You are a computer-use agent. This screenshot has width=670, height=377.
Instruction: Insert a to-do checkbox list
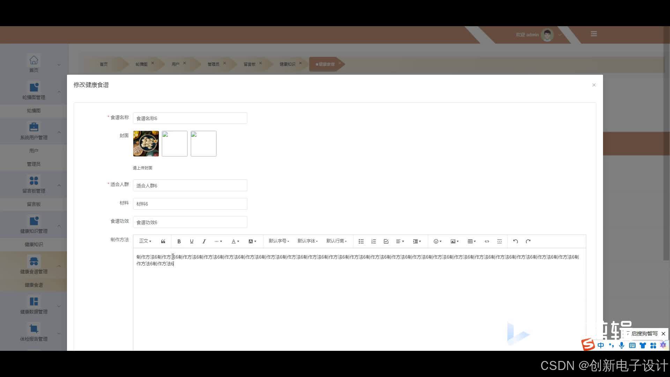pyautogui.click(x=386, y=241)
